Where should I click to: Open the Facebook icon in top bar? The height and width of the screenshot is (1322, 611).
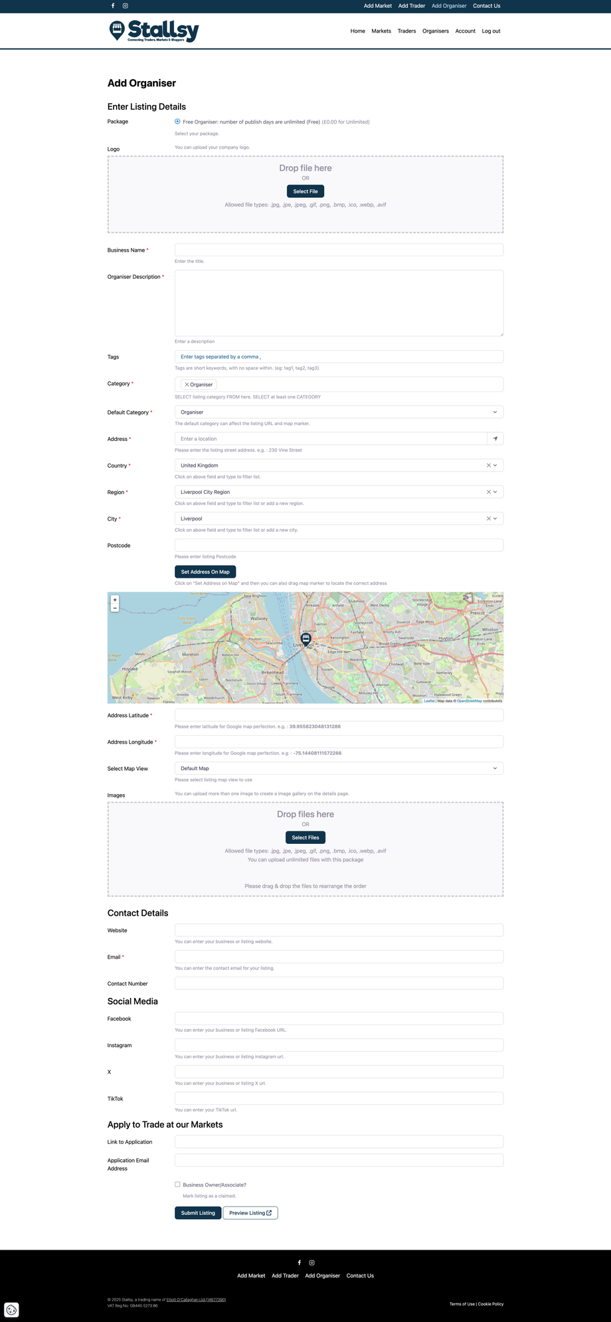113,6
